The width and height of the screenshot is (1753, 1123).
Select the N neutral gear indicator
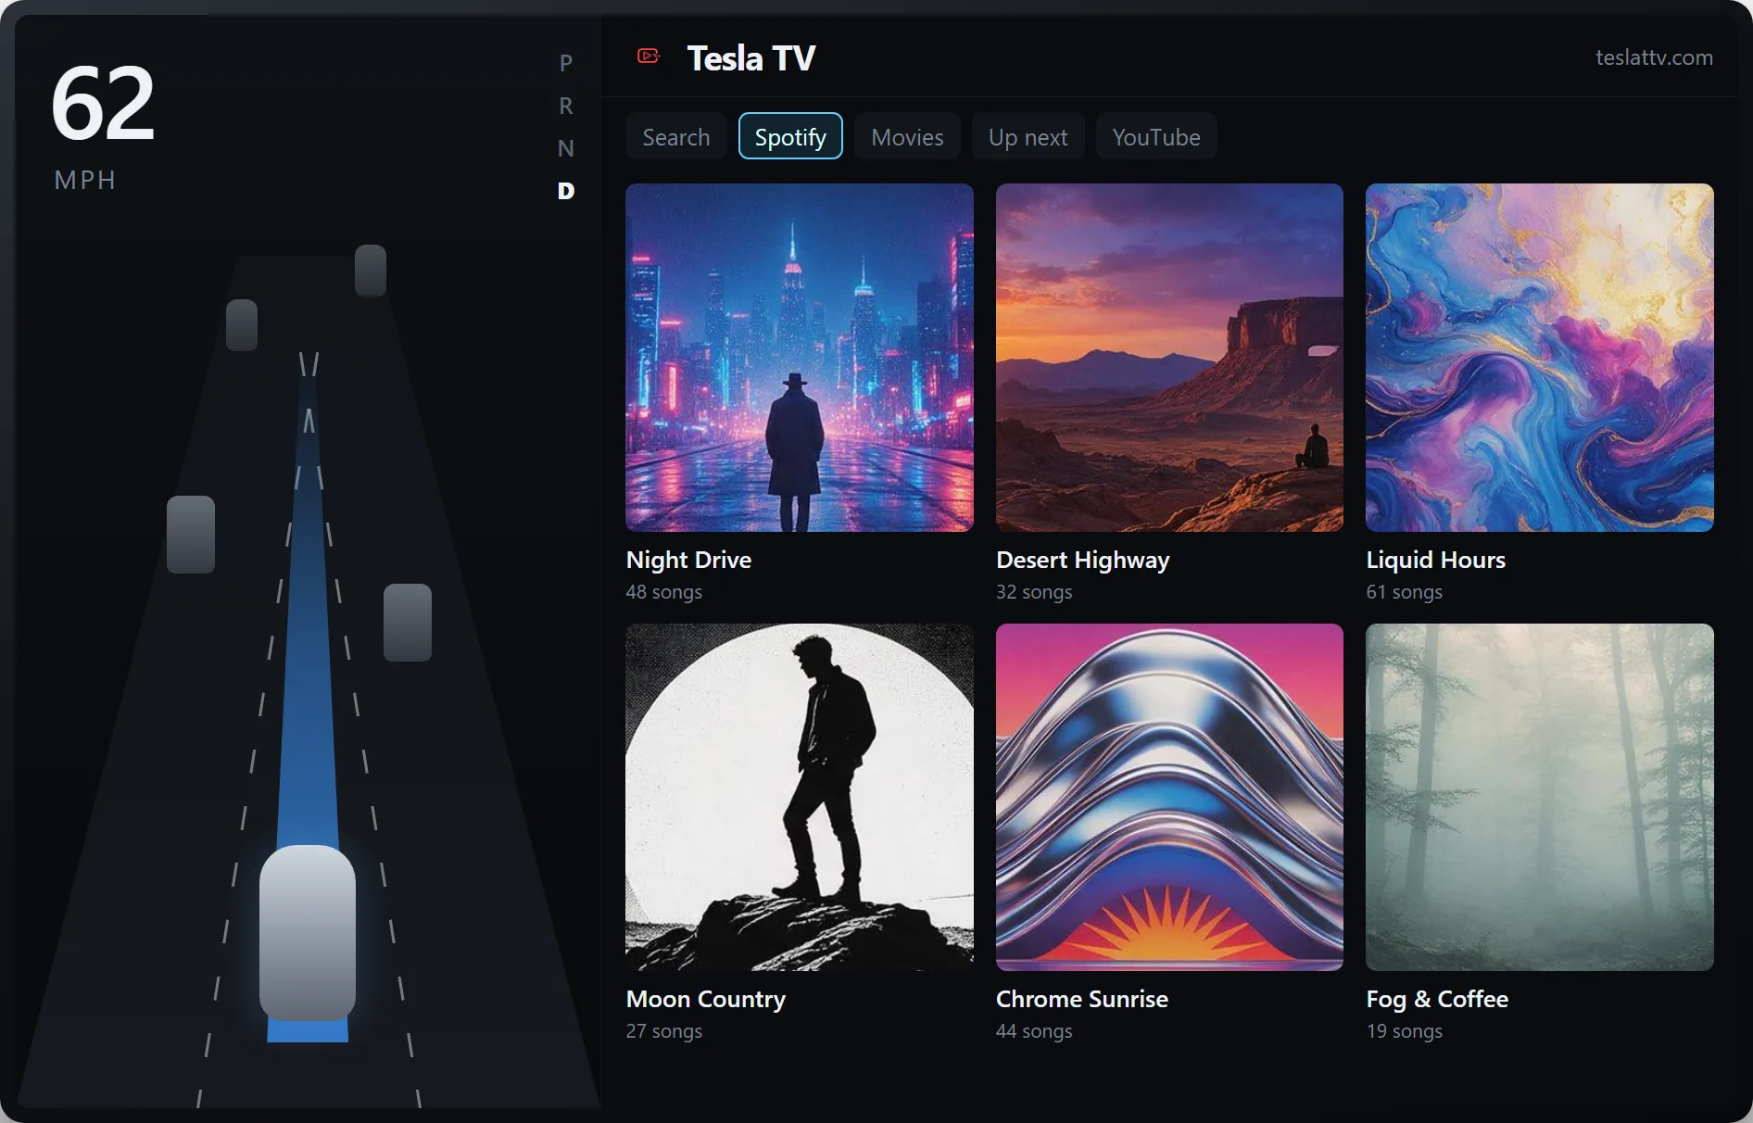(x=566, y=148)
